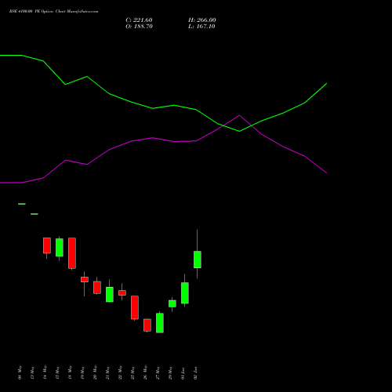Screen dimensions: 392x392
Task: Click the 01 Jun date label
Action: tap(183, 373)
